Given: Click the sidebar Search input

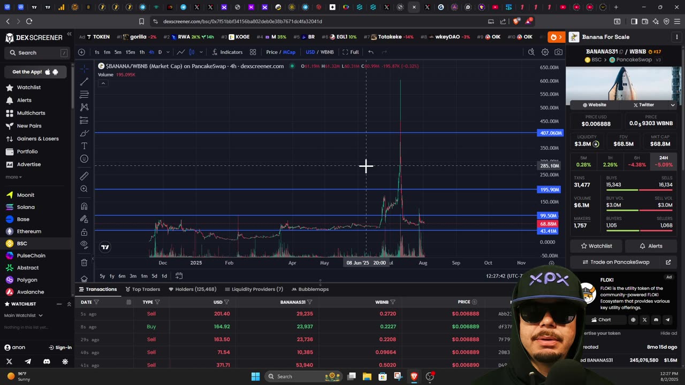Looking at the screenshot, I should pos(36,53).
